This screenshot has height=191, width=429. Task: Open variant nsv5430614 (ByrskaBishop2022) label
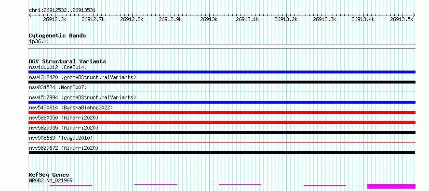click(71, 107)
